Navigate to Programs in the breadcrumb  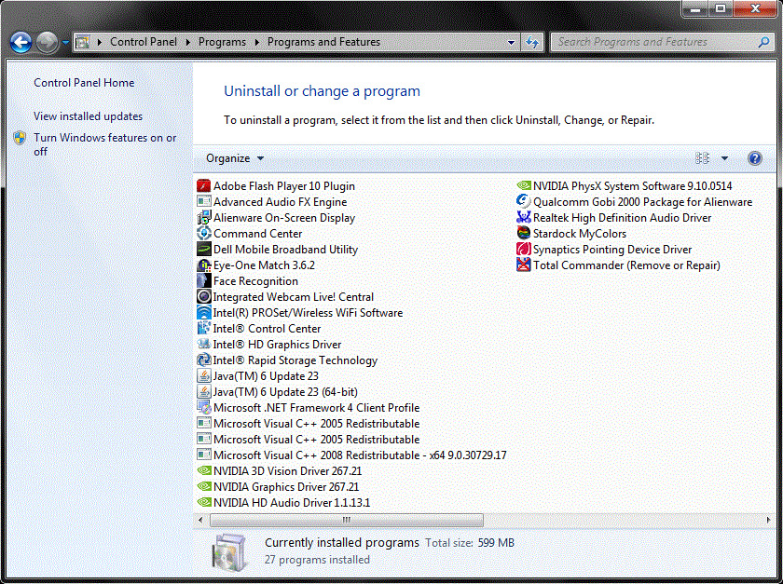[x=222, y=42]
